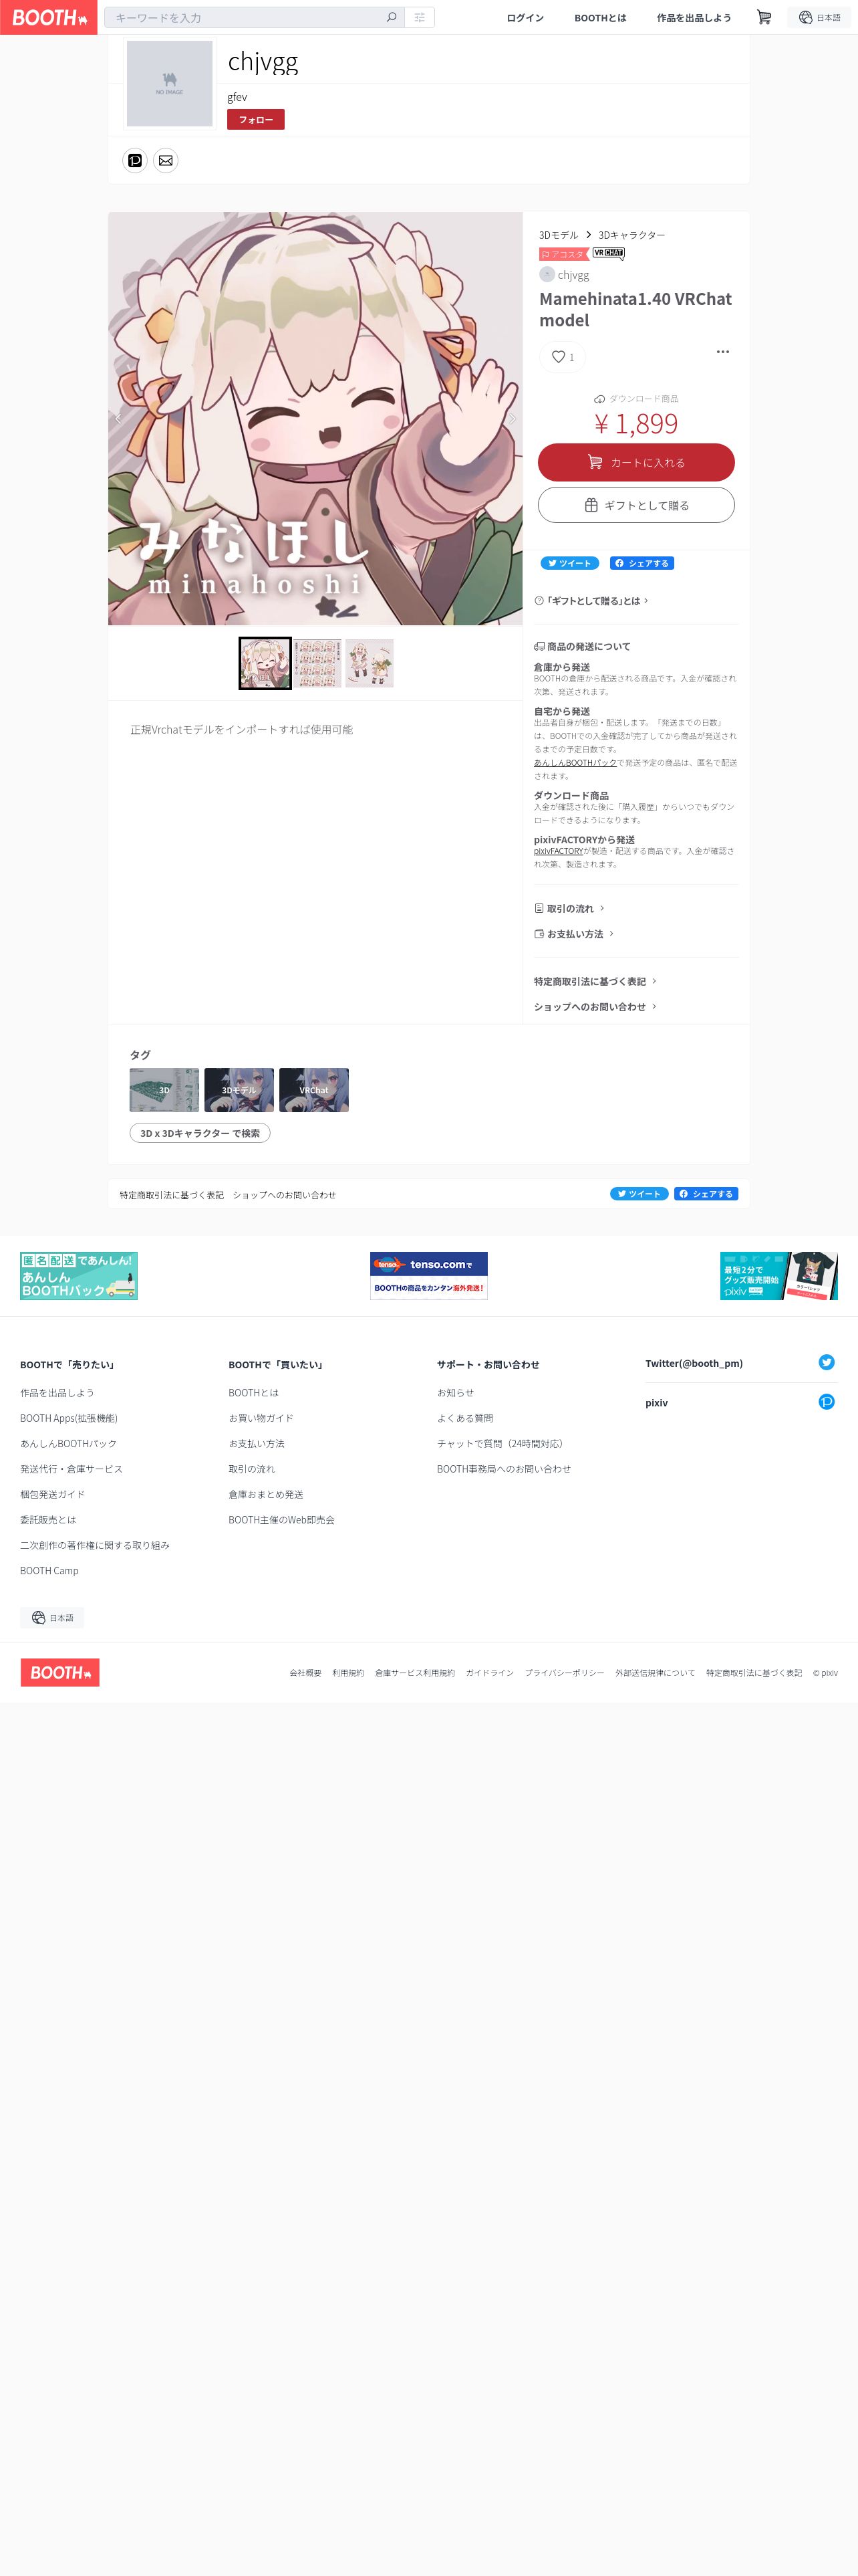Click ギフトとして贈る gift button
The height and width of the screenshot is (2576, 858).
636,505
